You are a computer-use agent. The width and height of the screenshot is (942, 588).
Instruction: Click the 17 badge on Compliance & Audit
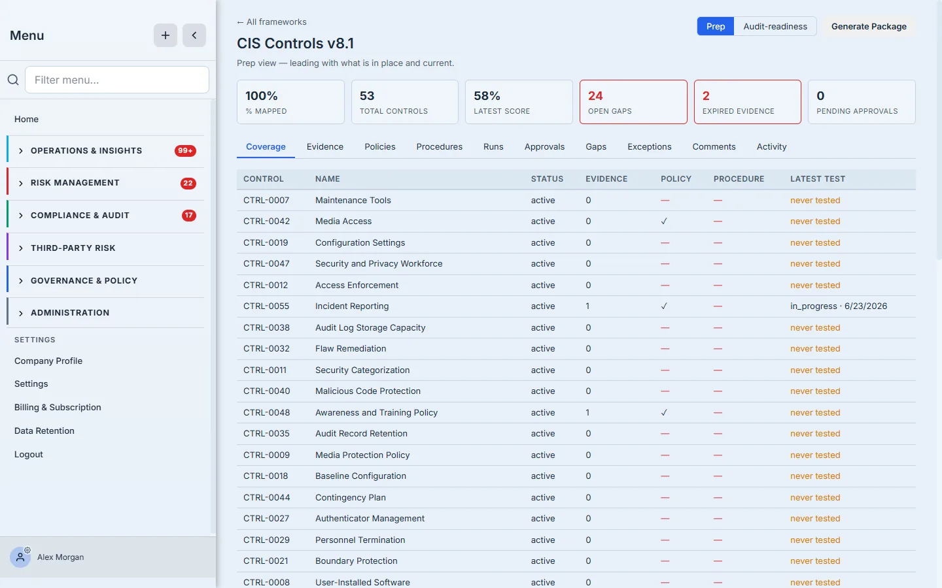[x=189, y=216]
